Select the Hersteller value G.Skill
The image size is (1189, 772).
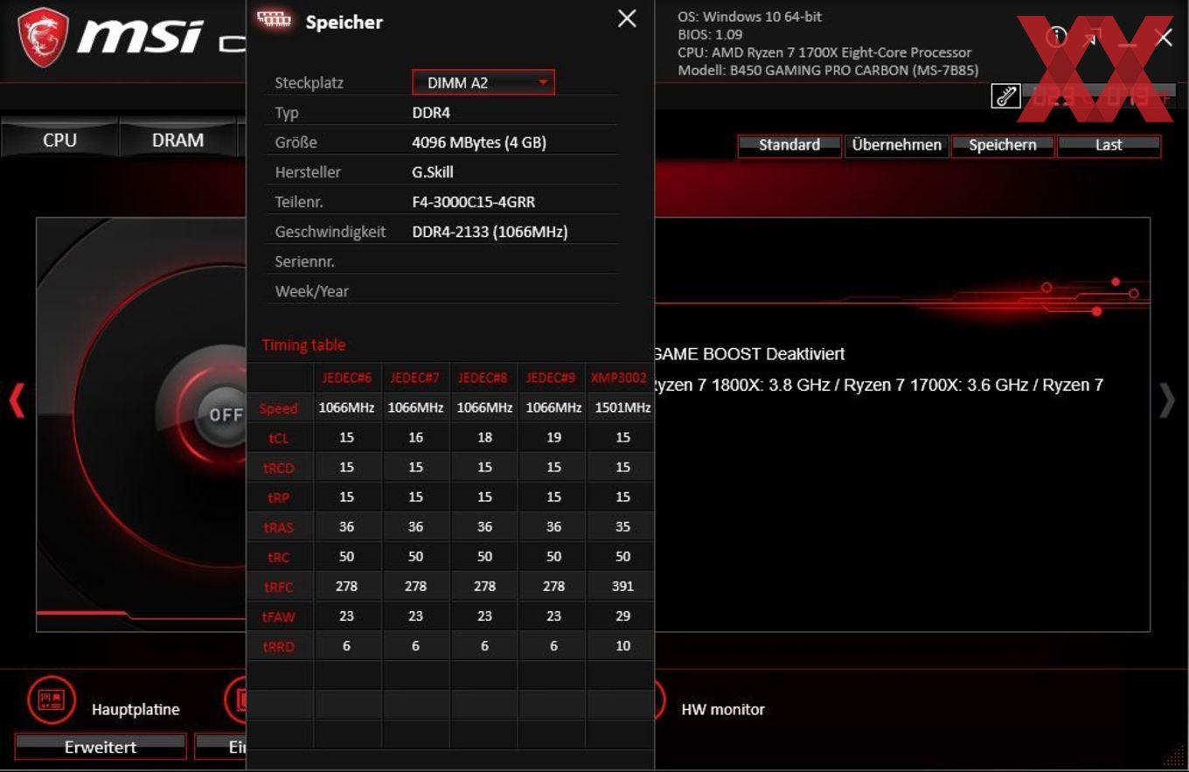pyautogui.click(x=433, y=172)
